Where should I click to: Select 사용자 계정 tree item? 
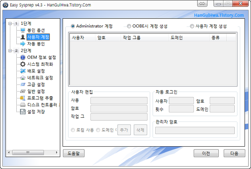click(x=38, y=37)
